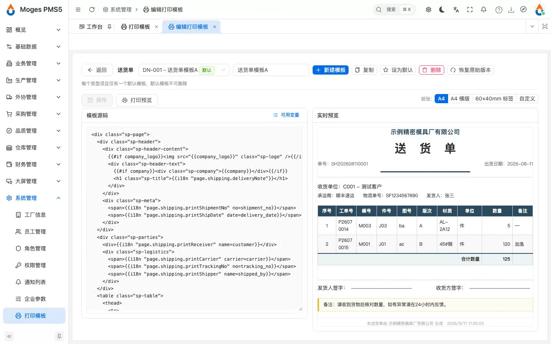Open 可用变量 list link
The height and width of the screenshot is (344, 551).
pyautogui.click(x=286, y=115)
